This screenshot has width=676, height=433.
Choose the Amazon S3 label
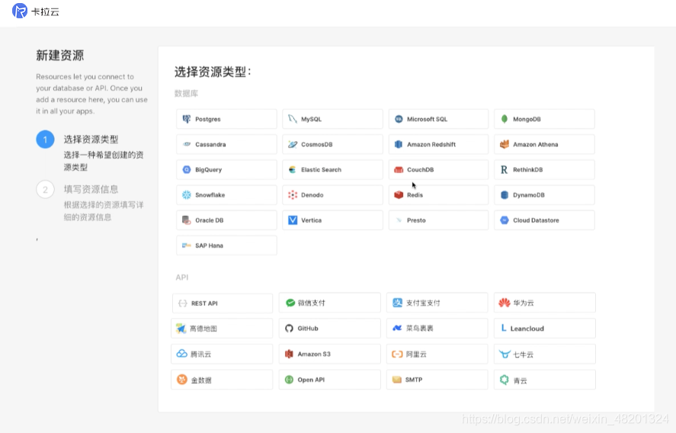(314, 354)
